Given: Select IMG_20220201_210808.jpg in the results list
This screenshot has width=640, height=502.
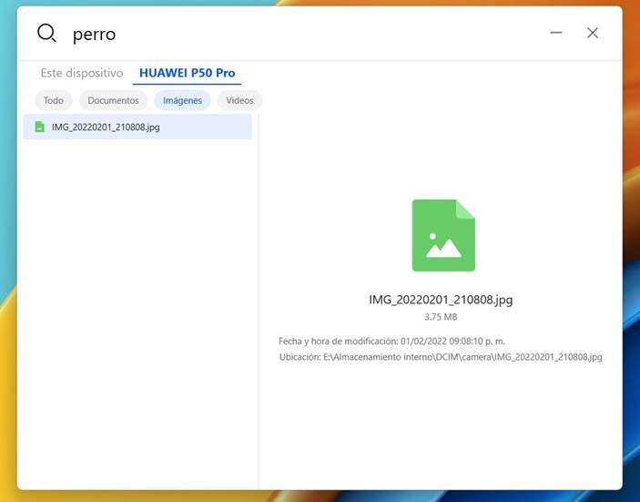Looking at the screenshot, I should (x=137, y=127).
